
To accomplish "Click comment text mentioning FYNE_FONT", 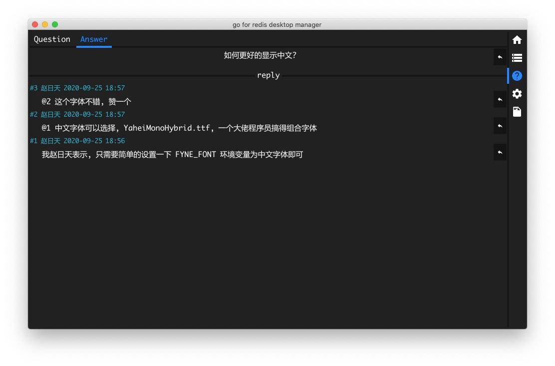I will click(172, 155).
